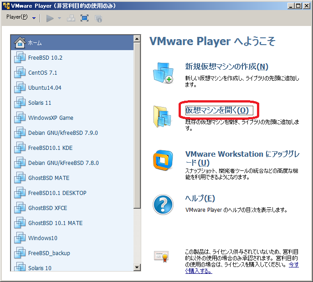
Task: Click the FreeBSD 10.2 VM icon
Action: (x=20, y=57)
